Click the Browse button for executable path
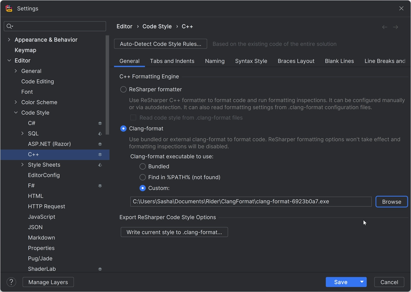The width and height of the screenshot is (411, 292). [x=391, y=202]
